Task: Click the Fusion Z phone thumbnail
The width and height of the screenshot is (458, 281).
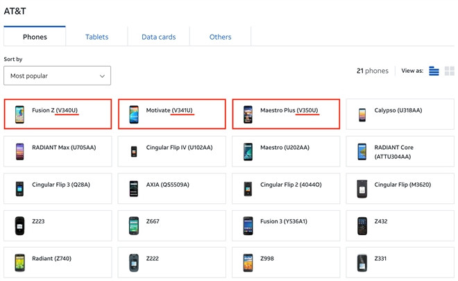Action: tap(19, 114)
